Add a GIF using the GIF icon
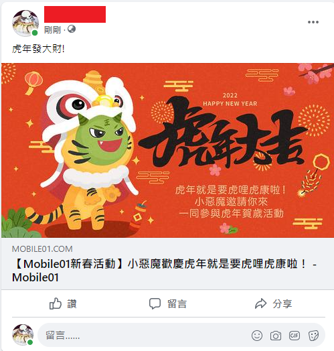Image resolution: width=334 pixels, height=351 pixels. pyautogui.click(x=295, y=336)
